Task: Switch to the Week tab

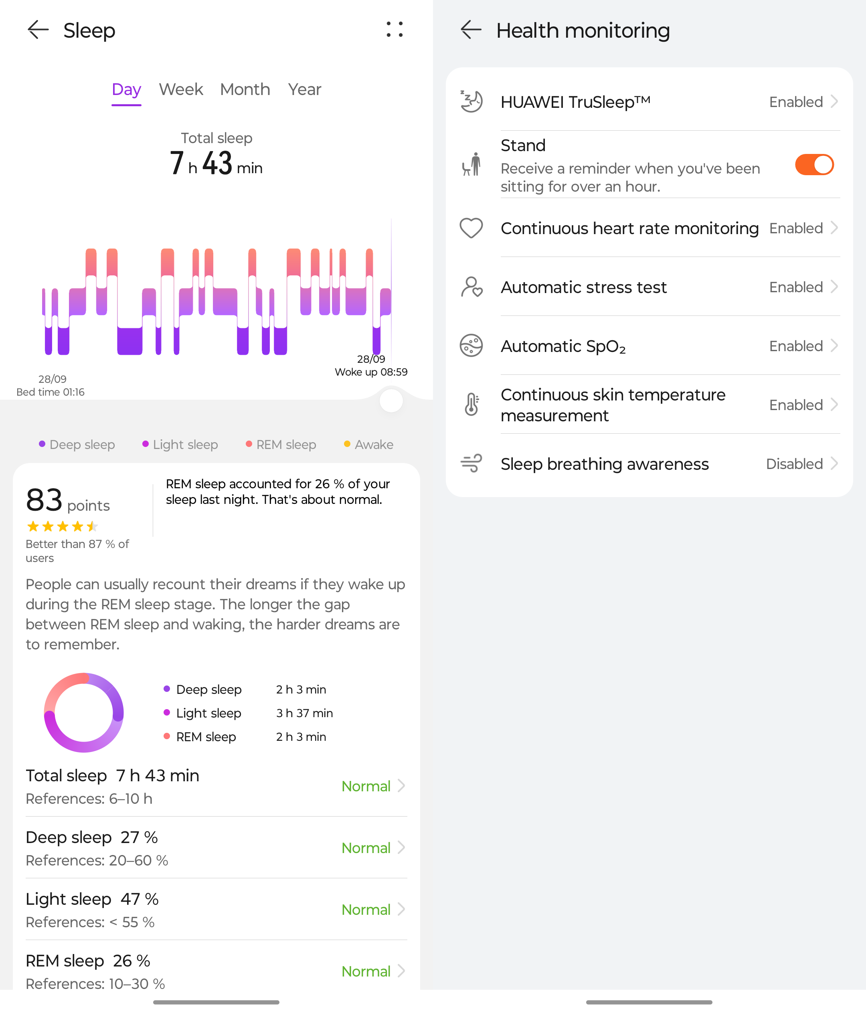Action: (181, 89)
